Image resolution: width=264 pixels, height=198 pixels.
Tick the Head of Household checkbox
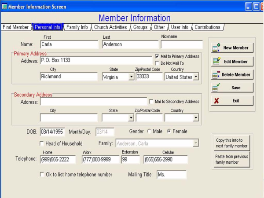(x=42, y=143)
